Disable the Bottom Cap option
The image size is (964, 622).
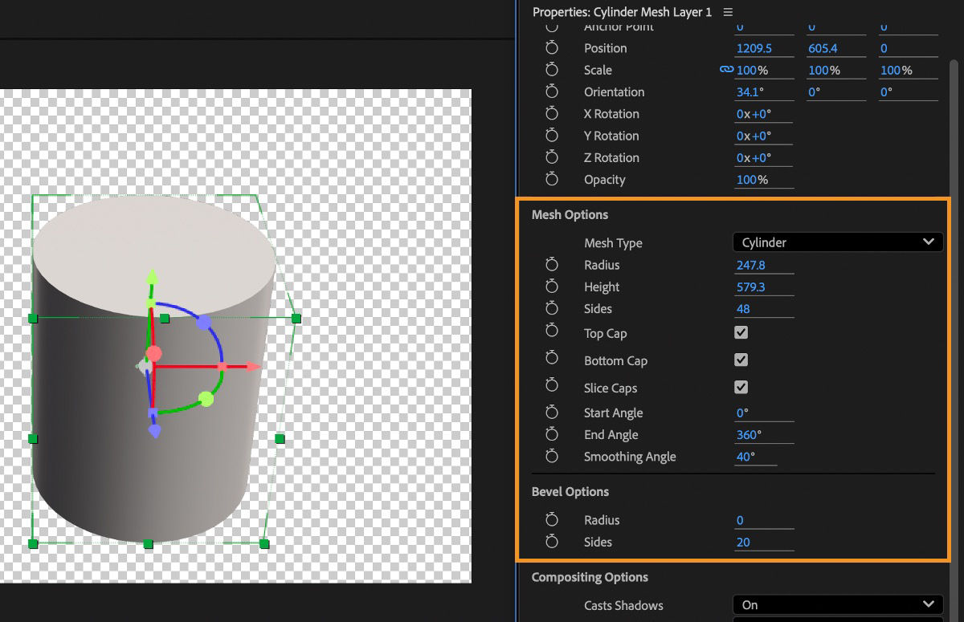pos(740,360)
